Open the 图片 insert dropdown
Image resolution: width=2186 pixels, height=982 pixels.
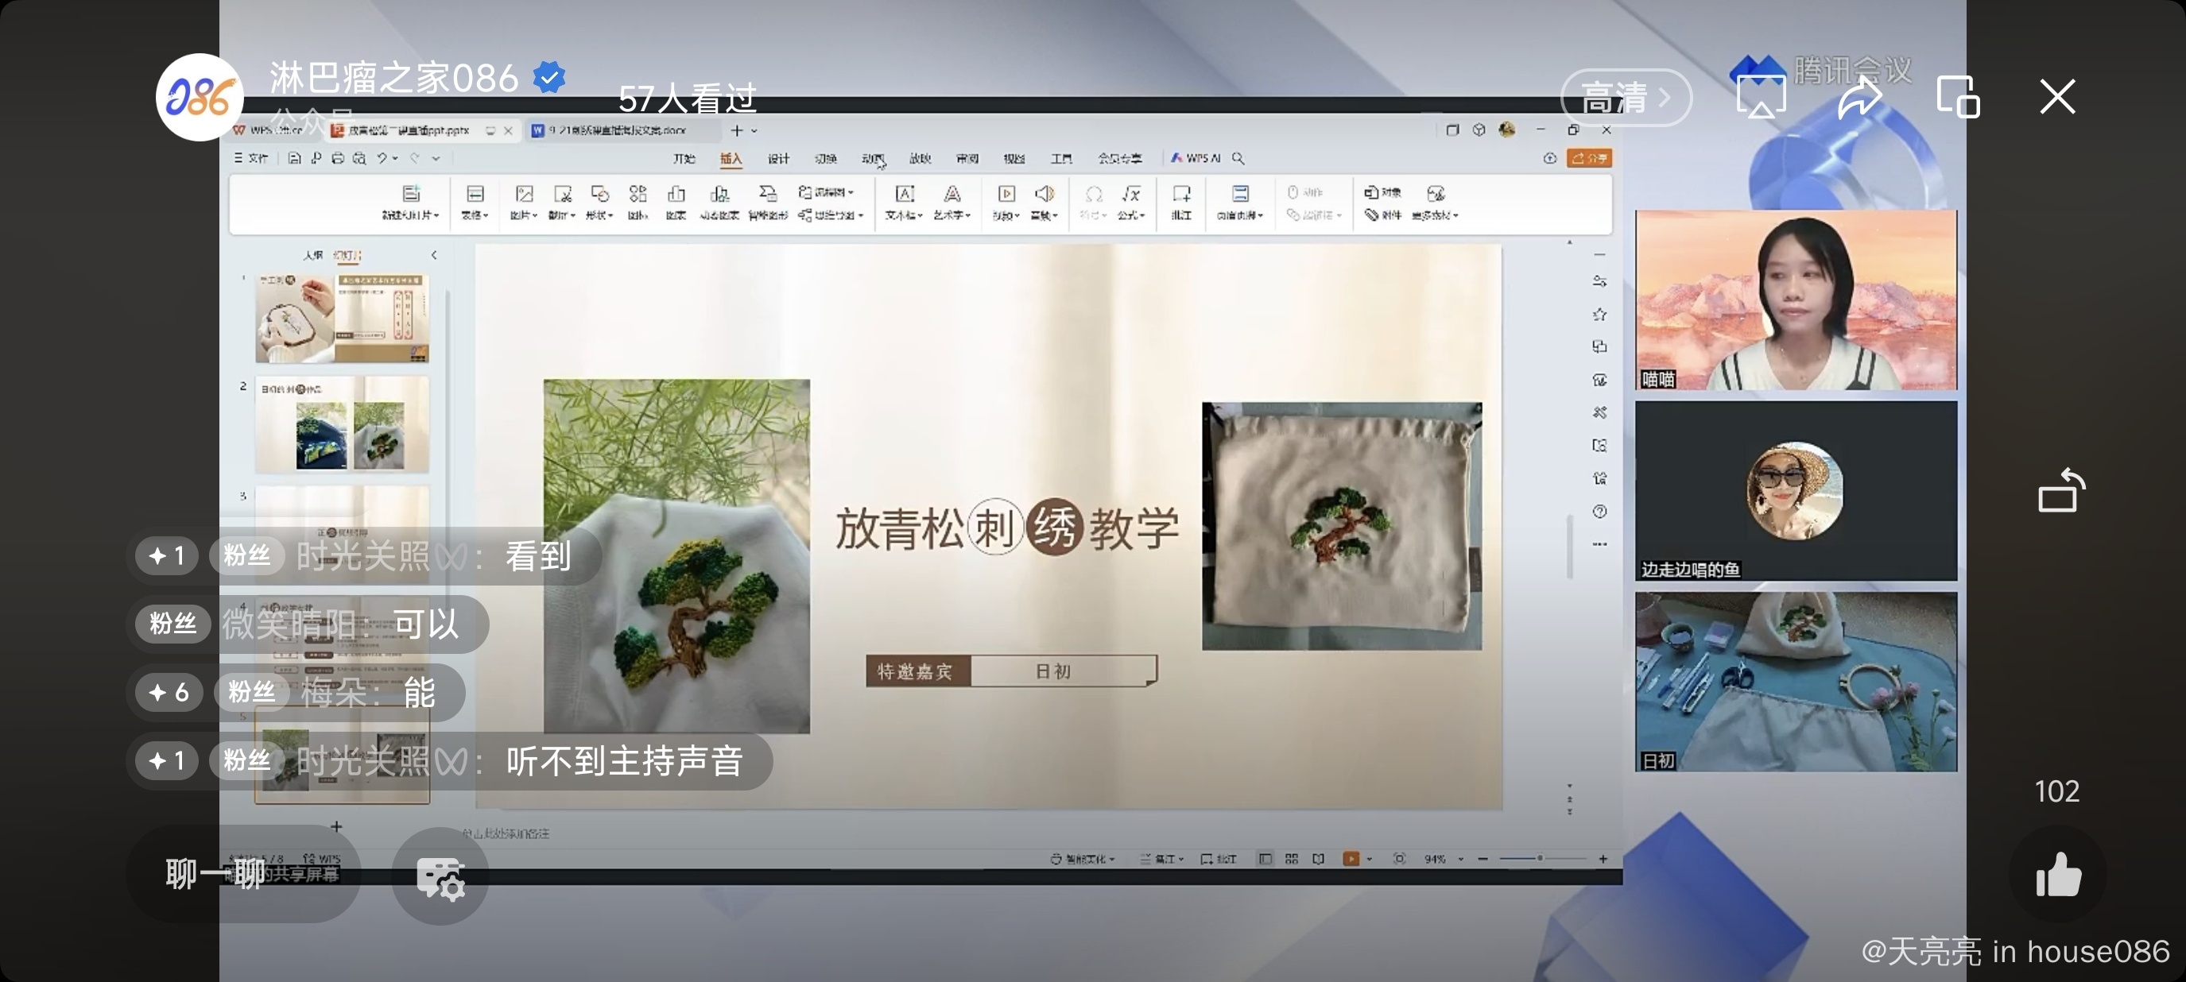(524, 203)
